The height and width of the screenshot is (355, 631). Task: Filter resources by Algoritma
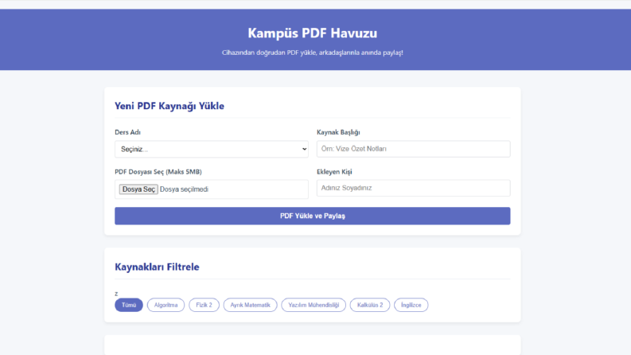[166, 305]
